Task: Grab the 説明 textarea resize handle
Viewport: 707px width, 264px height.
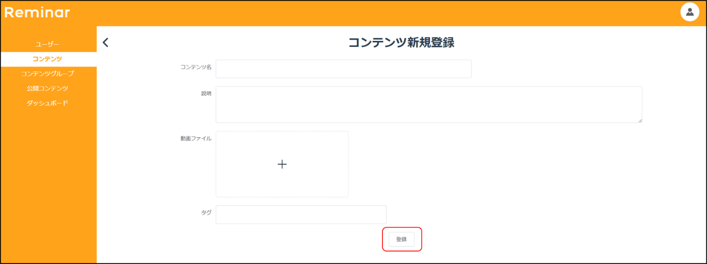Action: (x=639, y=120)
